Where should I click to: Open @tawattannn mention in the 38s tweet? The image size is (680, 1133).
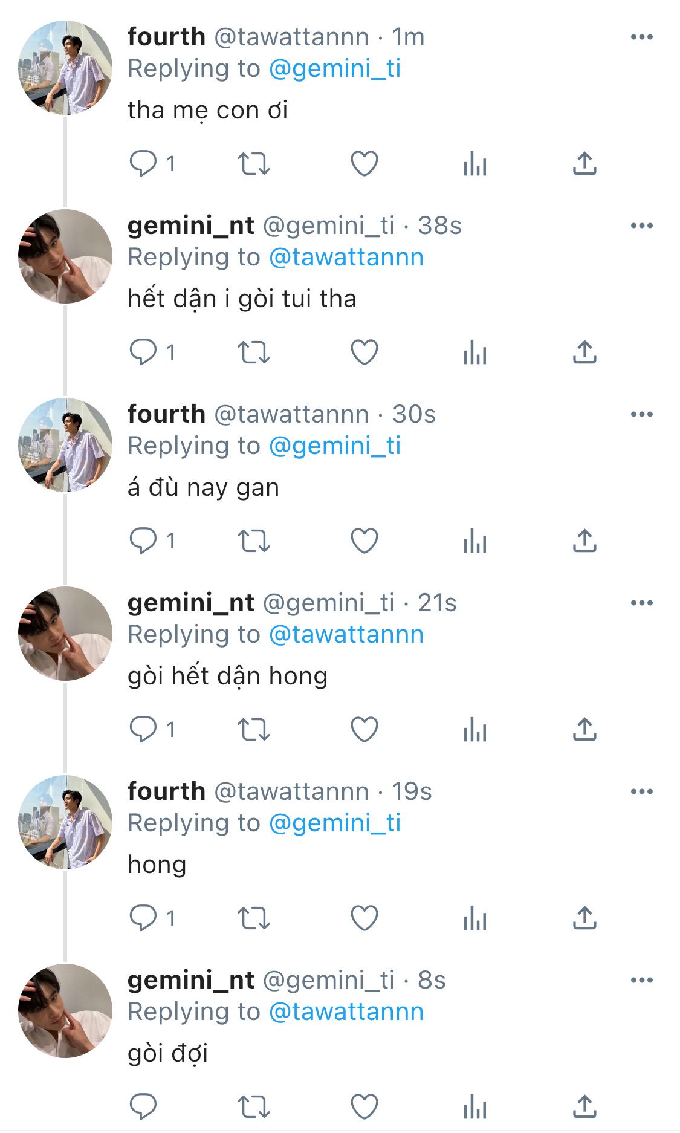point(346,258)
